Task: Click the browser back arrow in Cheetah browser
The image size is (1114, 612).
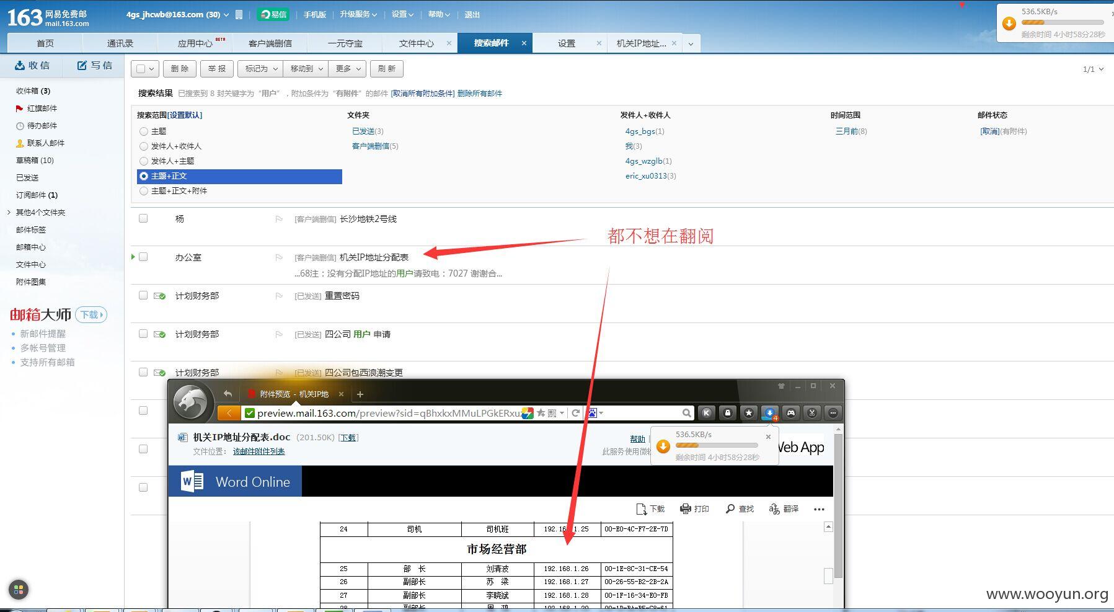Action: coord(229,413)
